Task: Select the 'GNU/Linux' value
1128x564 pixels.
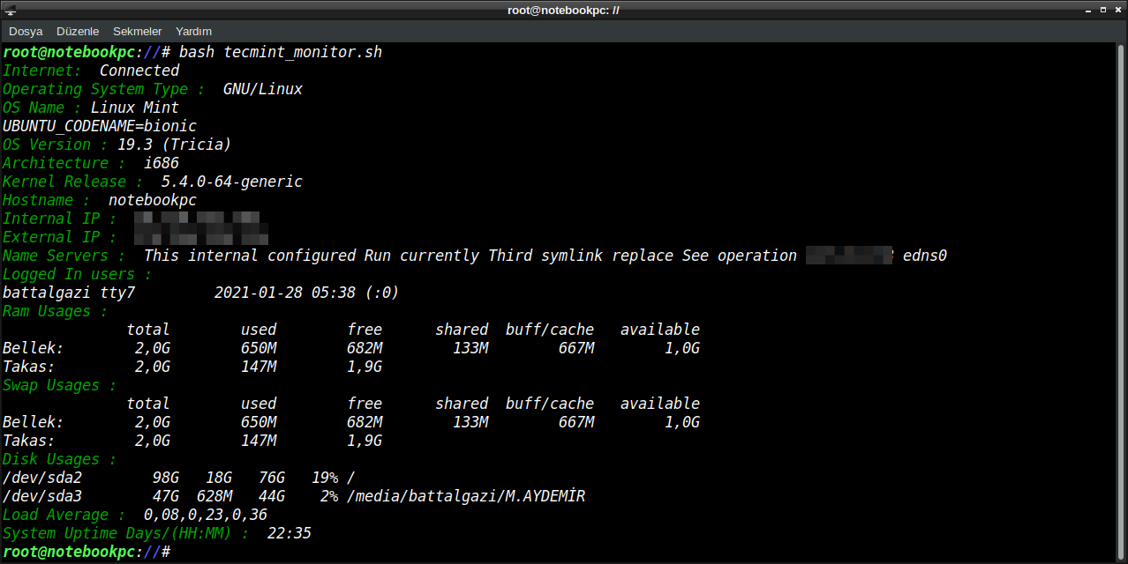Action: pyautogui.click(x=263, y=89)
